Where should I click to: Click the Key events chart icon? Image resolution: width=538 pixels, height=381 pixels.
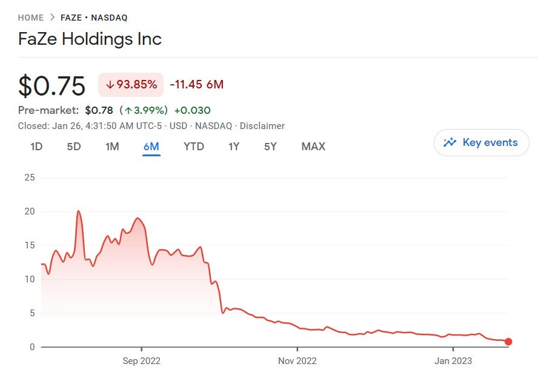450,142
